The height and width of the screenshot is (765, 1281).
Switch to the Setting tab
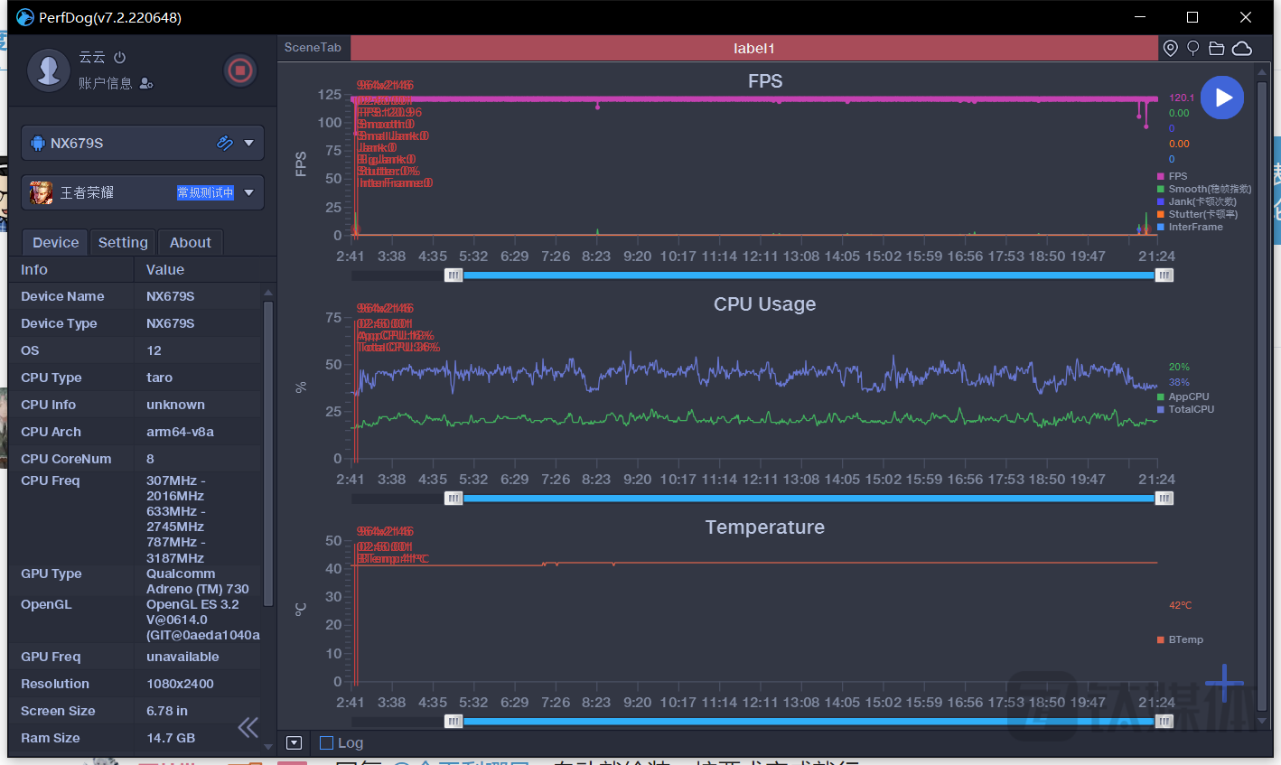pos(123,243)
